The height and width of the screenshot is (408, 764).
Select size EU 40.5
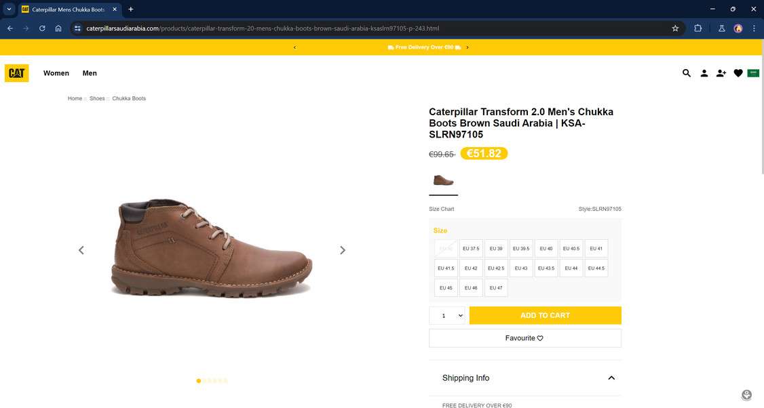(x=571, y=248)
